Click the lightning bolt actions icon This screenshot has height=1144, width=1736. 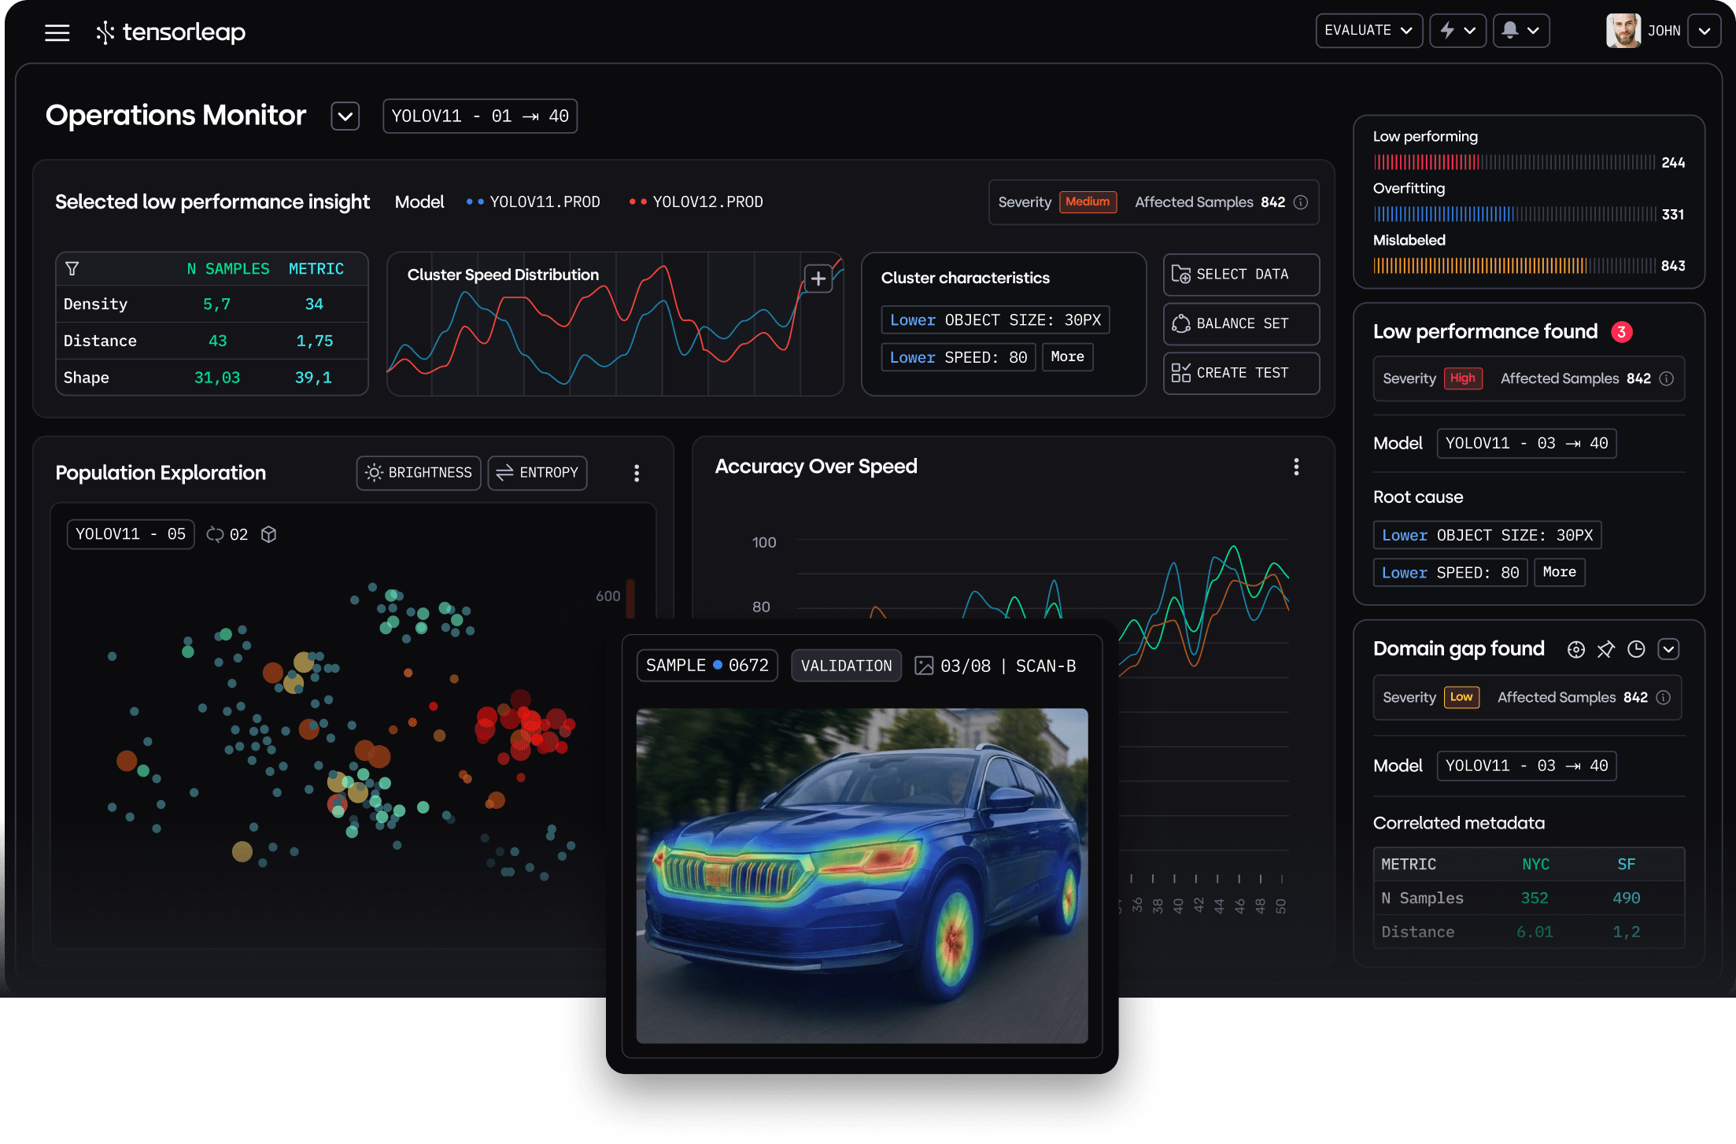point(1447,31)
